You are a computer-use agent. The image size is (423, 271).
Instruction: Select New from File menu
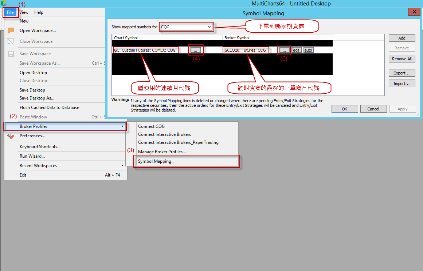pos(24,21)
